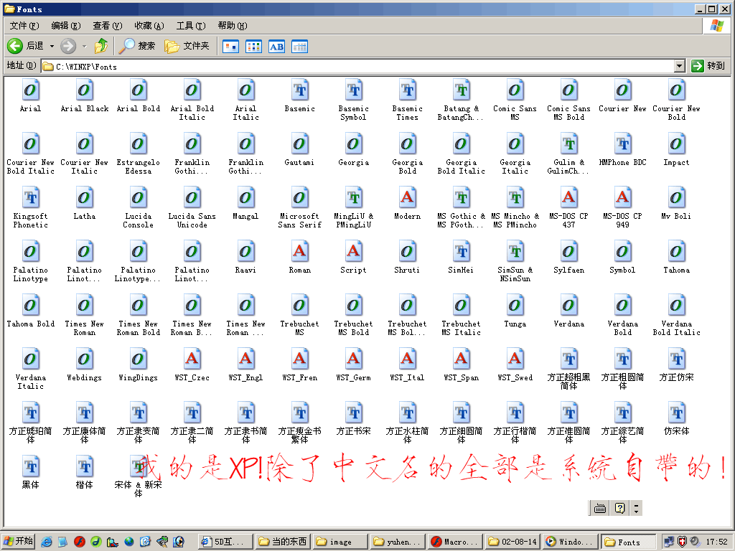Select the 黑体 font icon
This screenshot has height=551, width=735.
tap(30, 466)
